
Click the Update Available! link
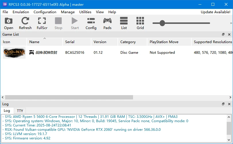tap(215, 12)
